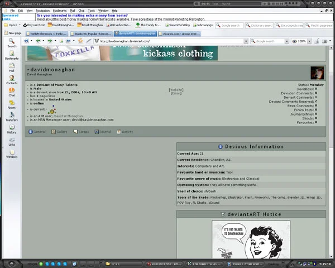The image size is (335, 268).
Task: Click the deviantART Notice cartoon image
Action: [251, 240]
